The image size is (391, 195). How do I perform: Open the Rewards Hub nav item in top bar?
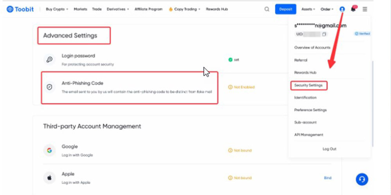(217, 9)
